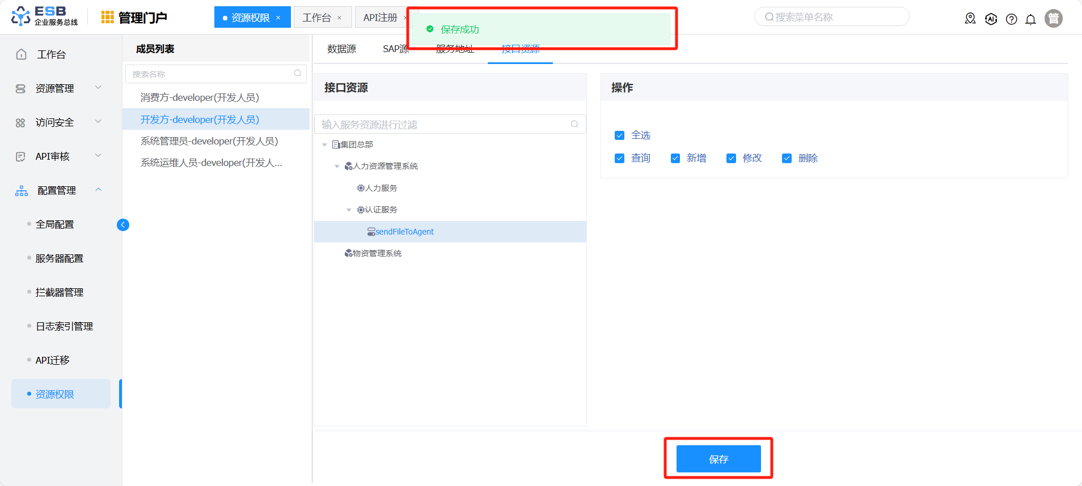Screen dimensions: 1082x486
Task: Open the user avatar icon
Action: pos(1053,19)
